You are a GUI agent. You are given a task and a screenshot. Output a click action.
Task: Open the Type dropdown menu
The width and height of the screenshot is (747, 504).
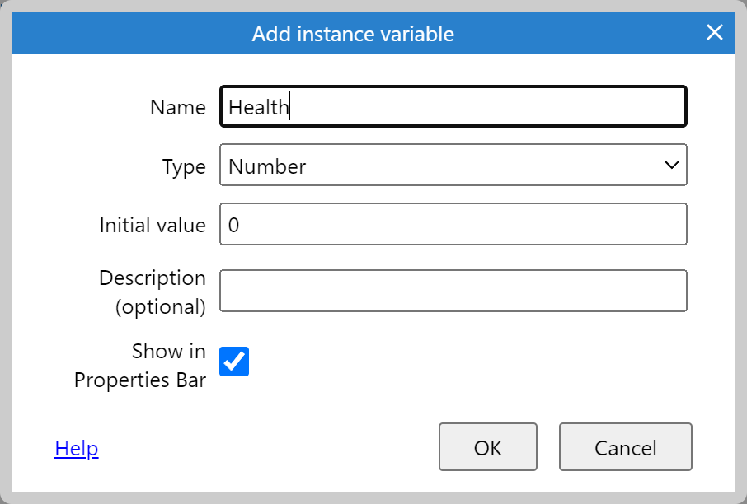[x=453, y=165]
